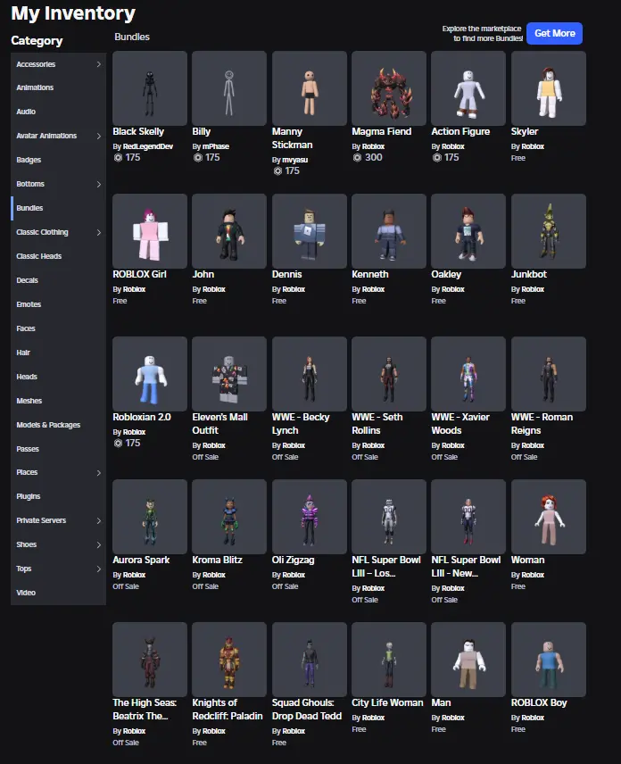Open the Man bundle thumbnail
The image size is (621, 764).
pos(468,660)
